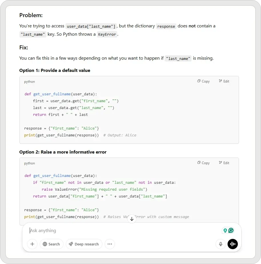Attach a file using the plus icon
261x264 pixels.
(x=32, y=244)
